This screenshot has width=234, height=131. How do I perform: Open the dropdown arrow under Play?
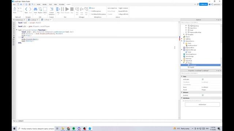[x=58, y=15]
